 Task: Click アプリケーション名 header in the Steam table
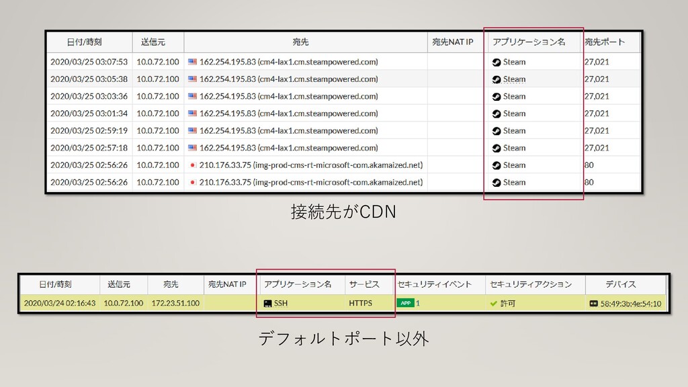pos(529,42)
